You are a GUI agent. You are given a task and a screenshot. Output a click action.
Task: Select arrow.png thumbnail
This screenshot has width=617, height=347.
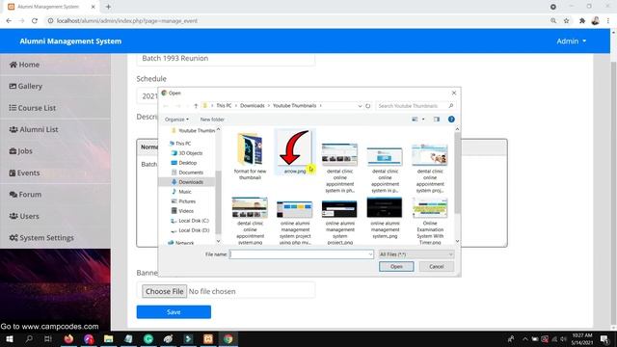[x=295, y=152]
